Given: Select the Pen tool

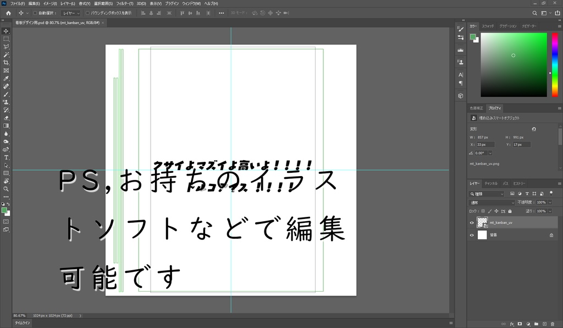Looking at the screenshot, I should coord(6,150).
